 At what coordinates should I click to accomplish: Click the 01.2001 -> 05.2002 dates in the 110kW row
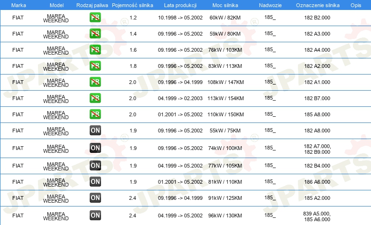click(x=180, y=114)
